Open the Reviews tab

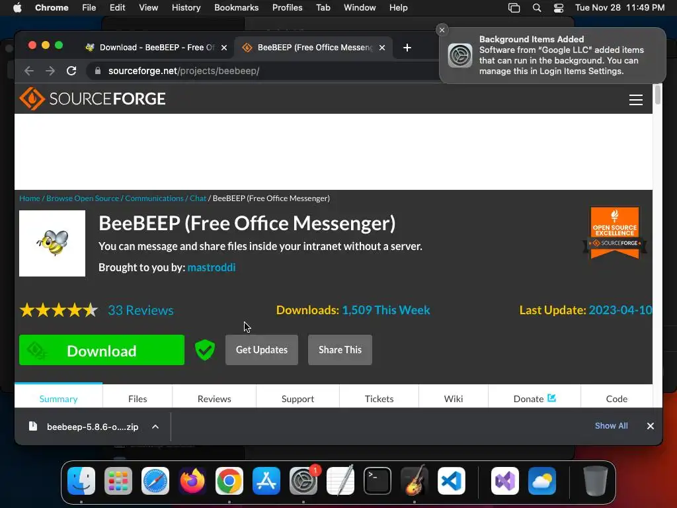point(214,399)
